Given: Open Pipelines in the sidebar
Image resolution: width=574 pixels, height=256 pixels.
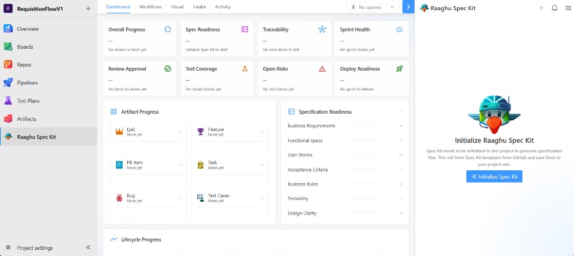Looking at the screenshot, I should pyautogui.click(x=48, y=83).
